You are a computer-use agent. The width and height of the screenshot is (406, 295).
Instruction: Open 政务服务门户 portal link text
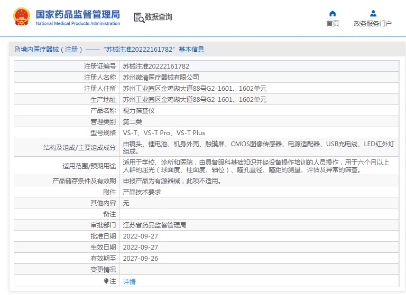point(373,24)
